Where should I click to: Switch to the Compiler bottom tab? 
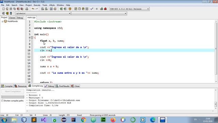7,86
